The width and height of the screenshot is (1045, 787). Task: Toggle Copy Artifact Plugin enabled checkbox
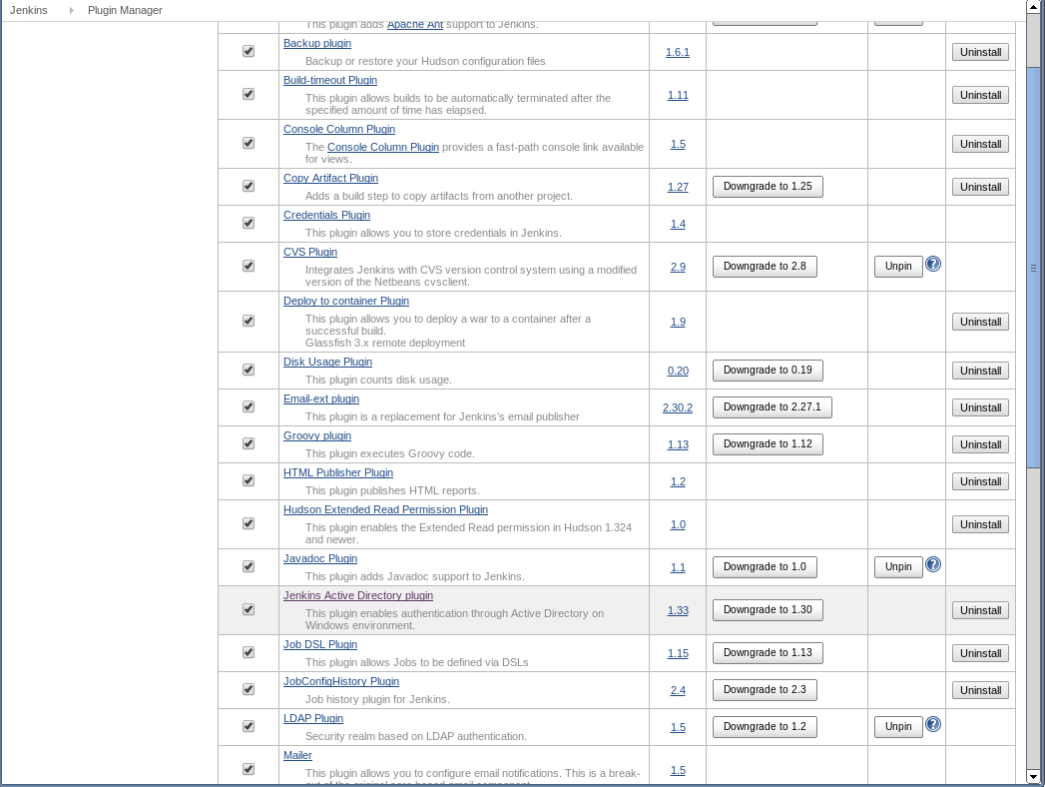[x=249, y=186]
